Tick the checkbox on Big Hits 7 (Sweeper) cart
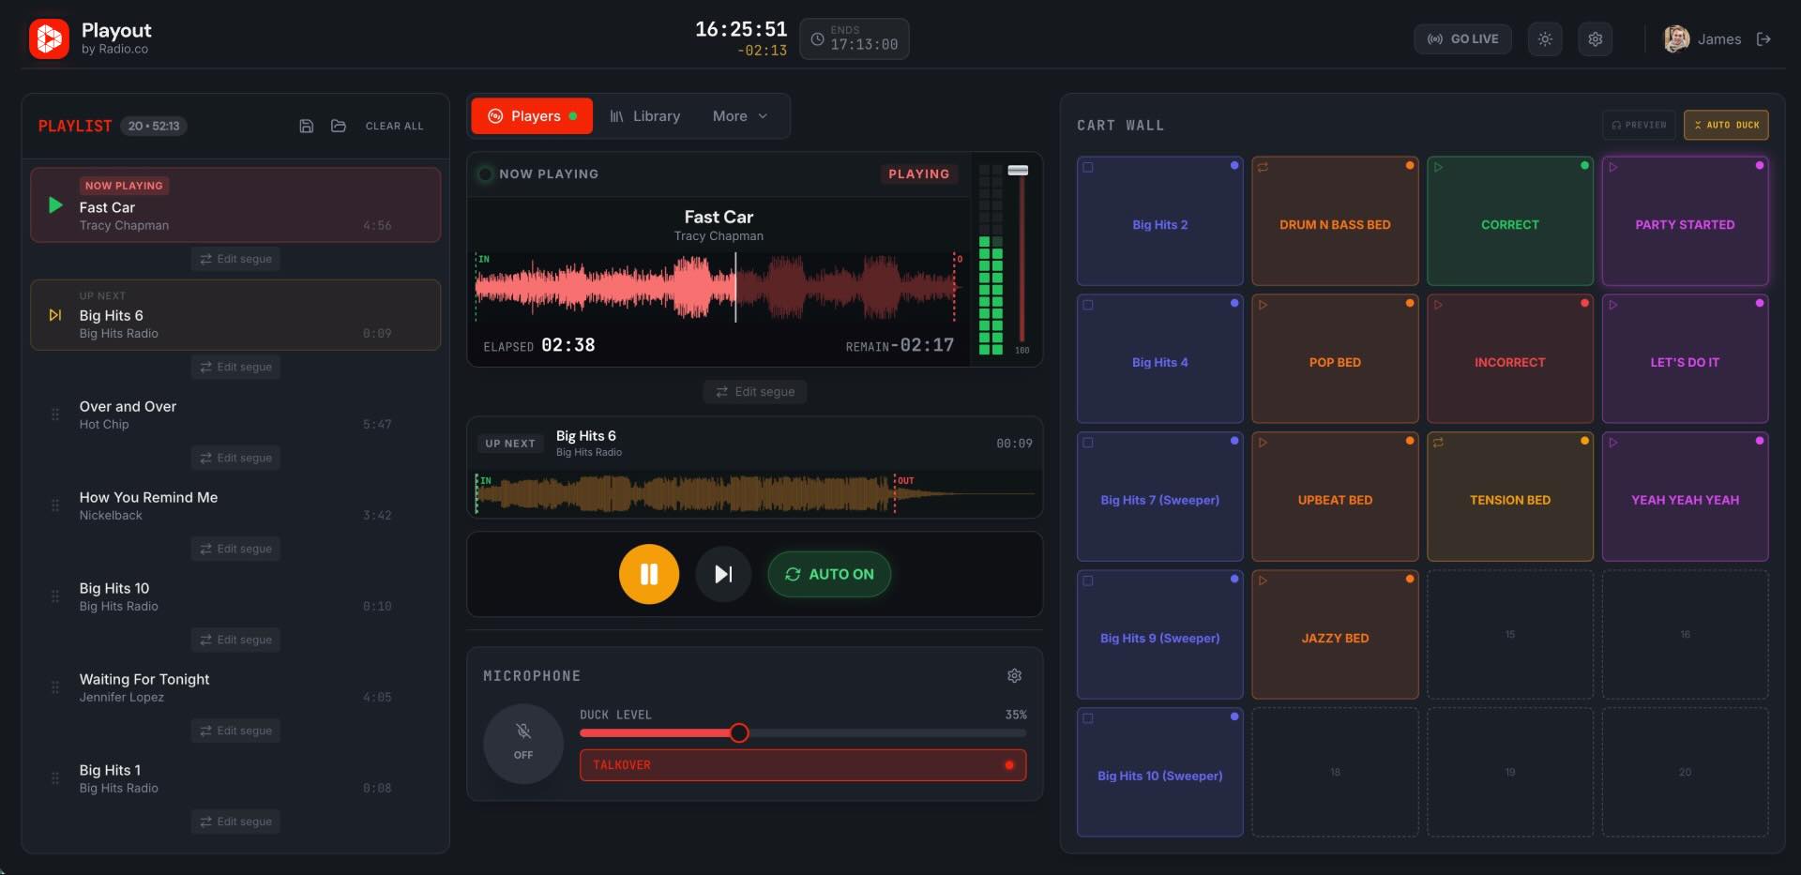1801x875 pixels. click(x=1088, y=443)
